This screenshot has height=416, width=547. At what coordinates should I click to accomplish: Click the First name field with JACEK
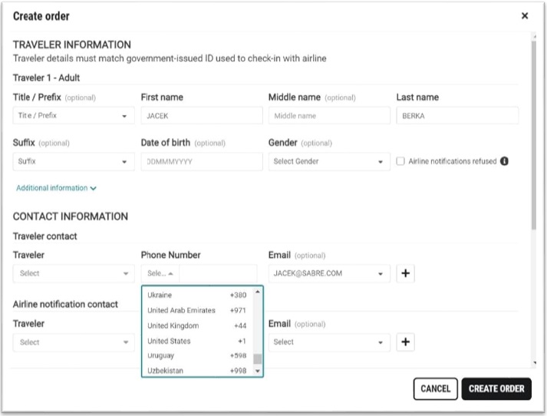(x=202, y=116)
